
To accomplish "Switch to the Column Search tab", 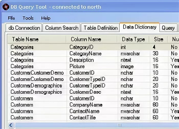I will point(62,28).
